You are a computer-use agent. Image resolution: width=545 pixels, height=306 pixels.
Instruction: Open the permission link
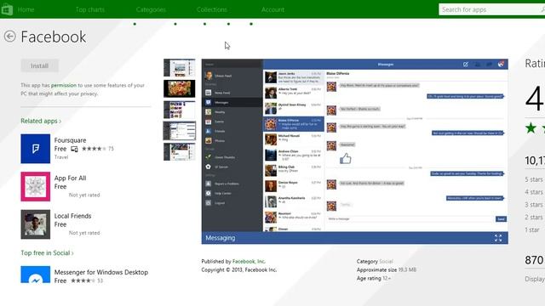point(64,85)
